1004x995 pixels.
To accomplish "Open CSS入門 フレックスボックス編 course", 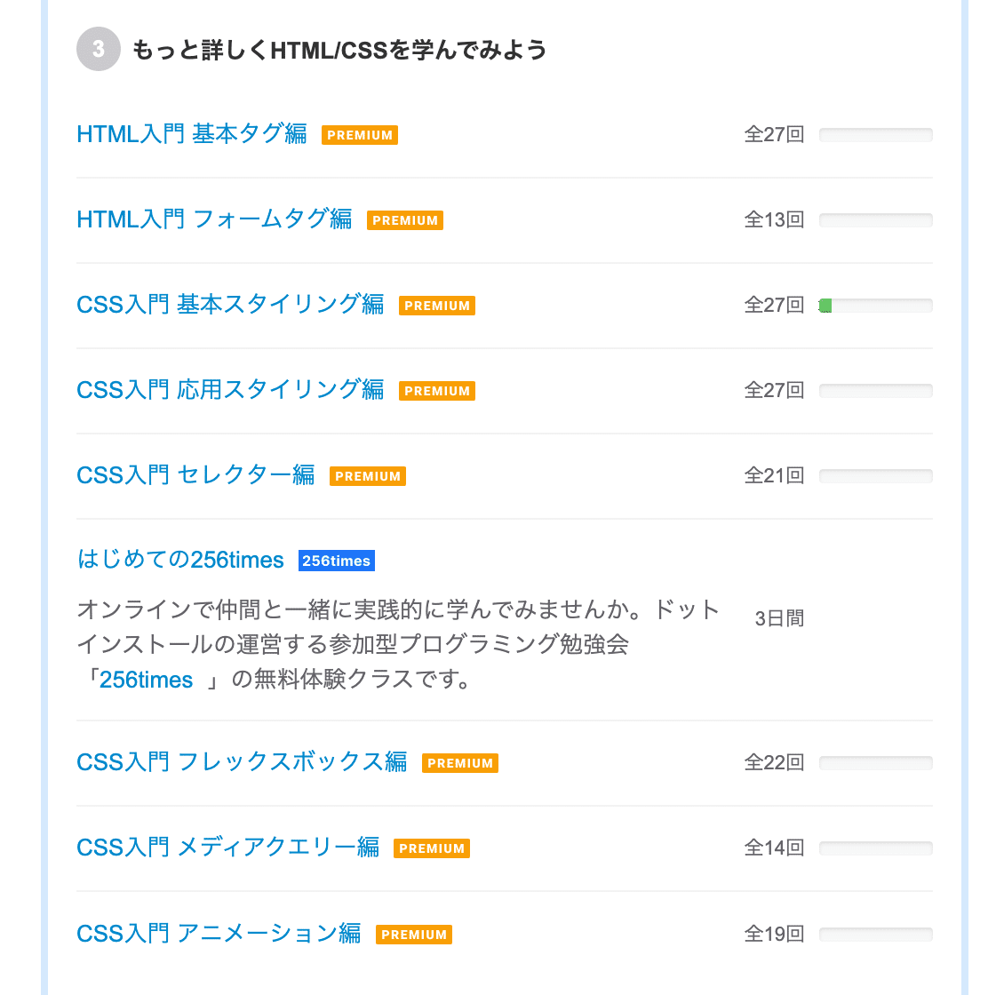I will pyautogui.click(x=242, y=762).
